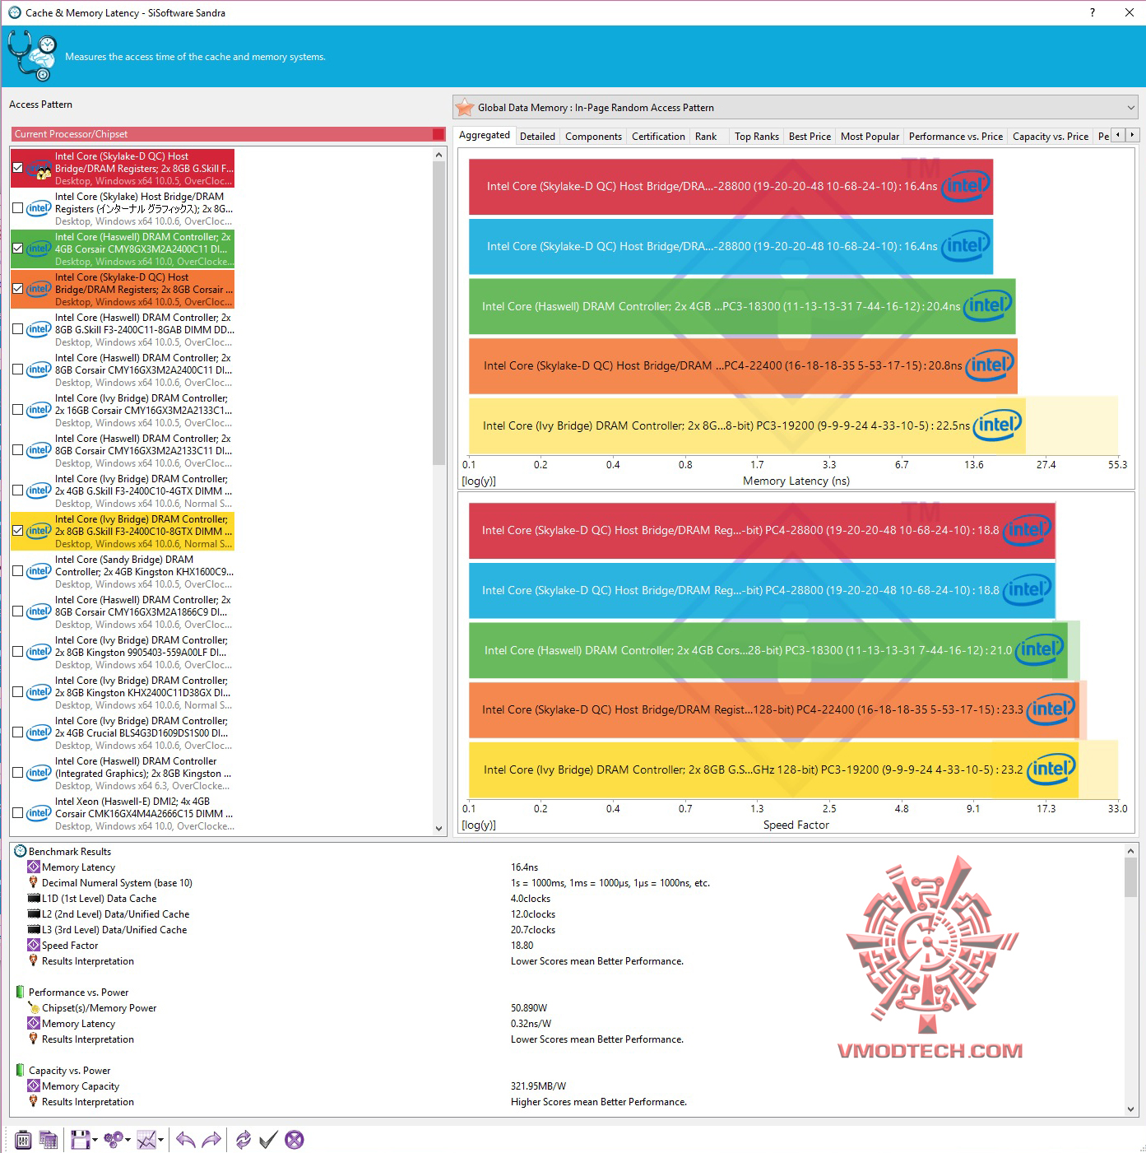Open the Options sliders icon in bottom toolbar
This screenshot has width=1146, height=1153.
[23, 1140]
